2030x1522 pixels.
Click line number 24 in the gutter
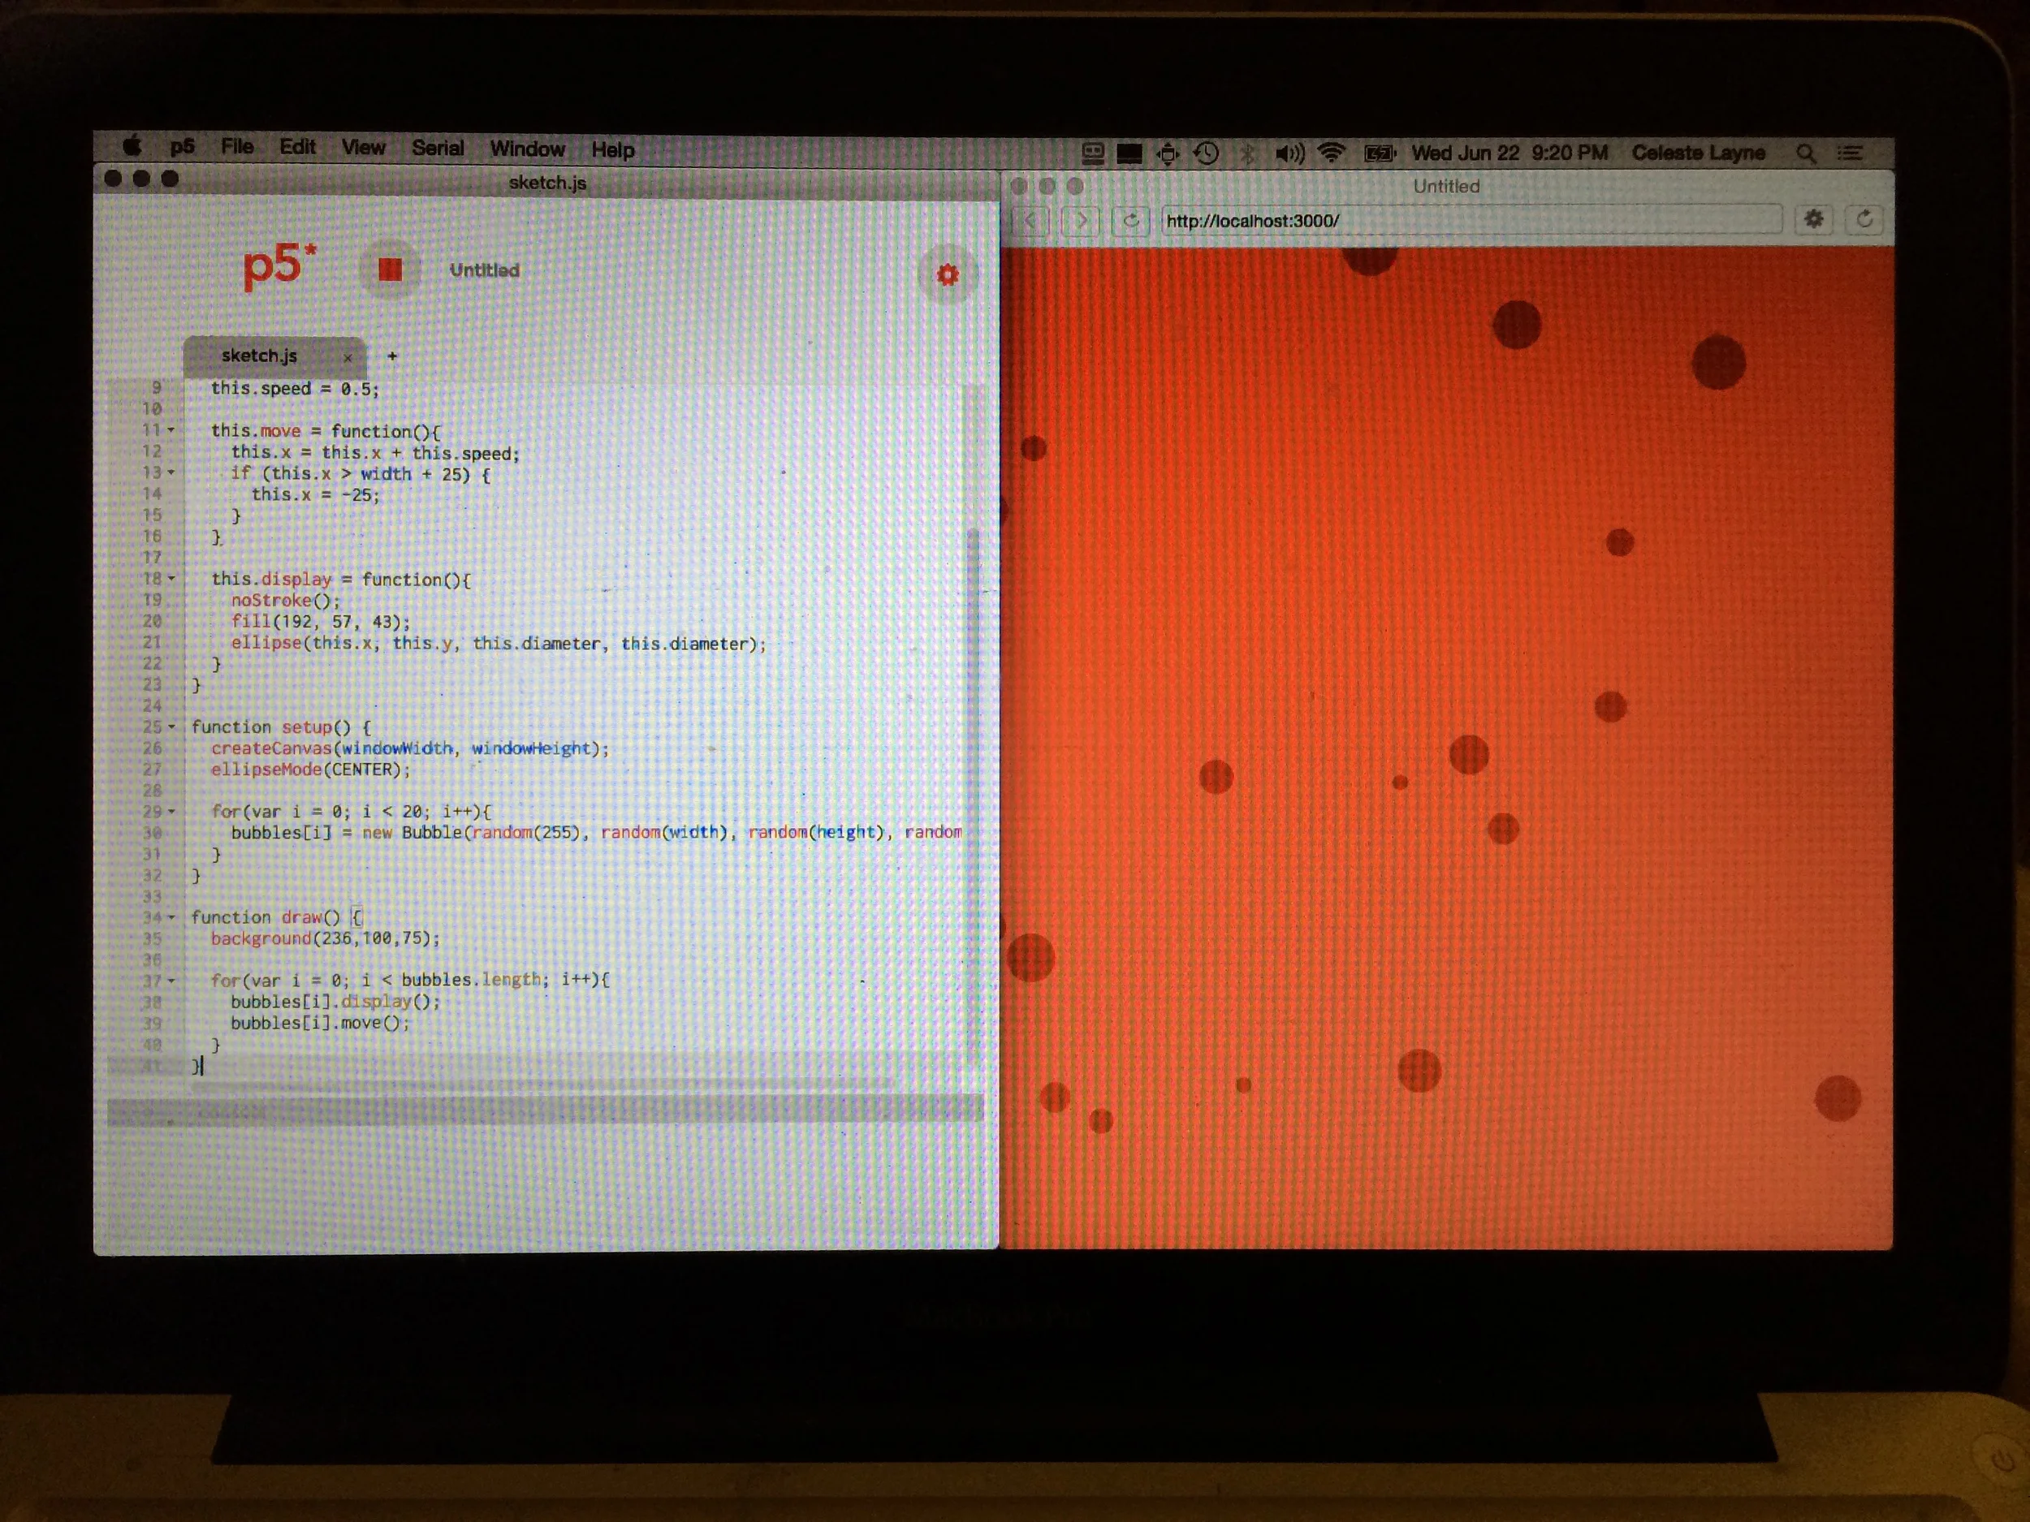153,705
